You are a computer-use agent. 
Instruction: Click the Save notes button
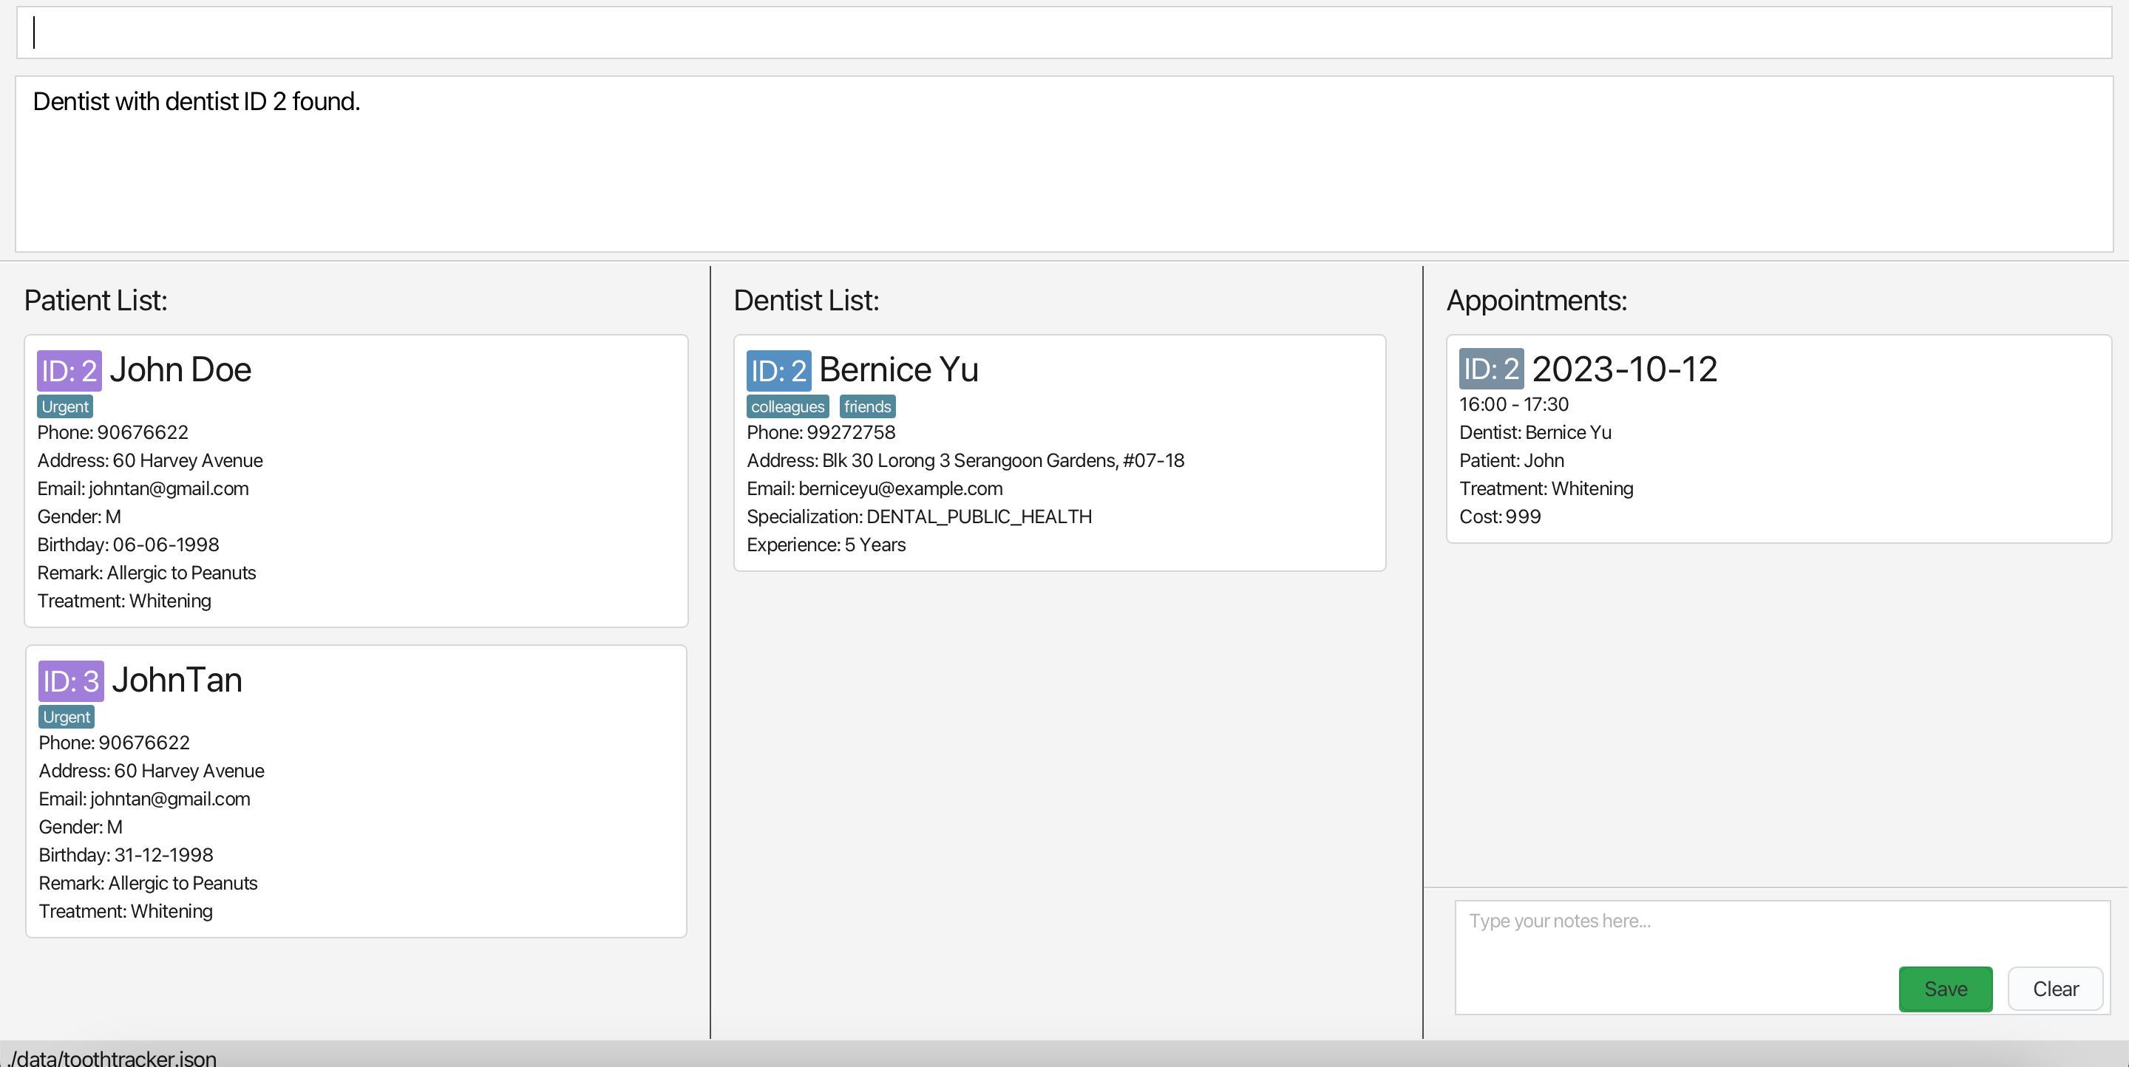[x=1945, y=989]
